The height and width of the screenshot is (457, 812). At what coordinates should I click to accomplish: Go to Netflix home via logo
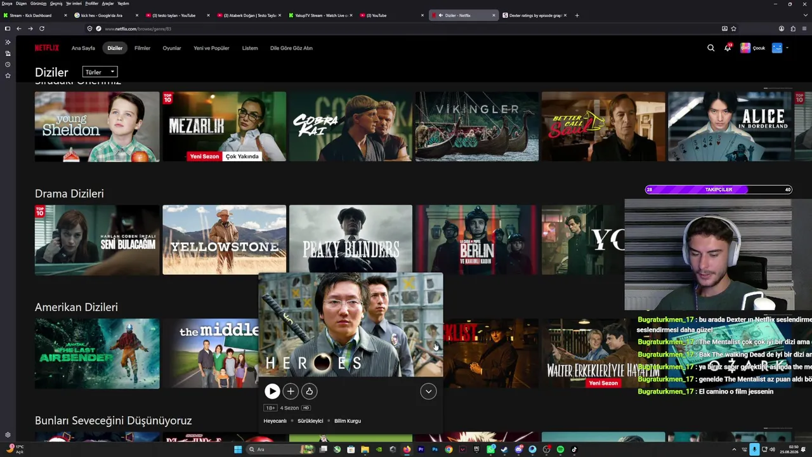click(47, 48)
